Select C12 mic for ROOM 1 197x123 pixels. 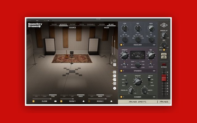(64, 96)
